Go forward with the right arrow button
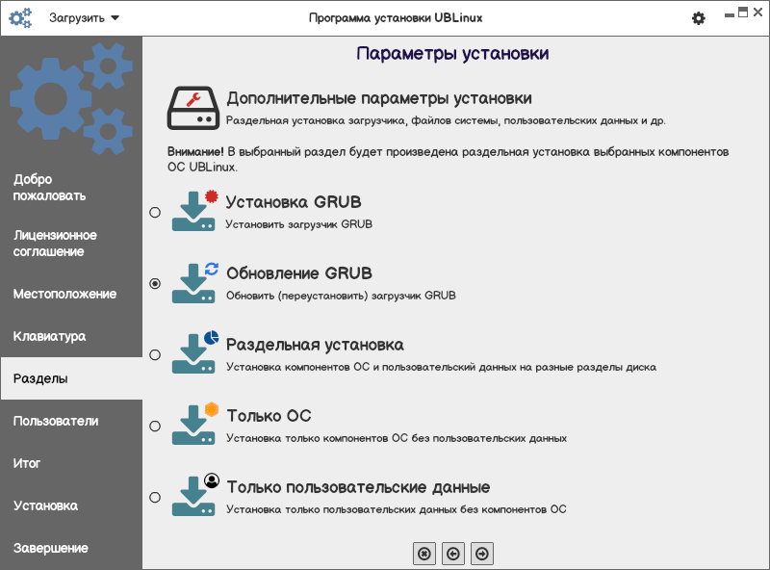770x570 pixels. point(482,554)
